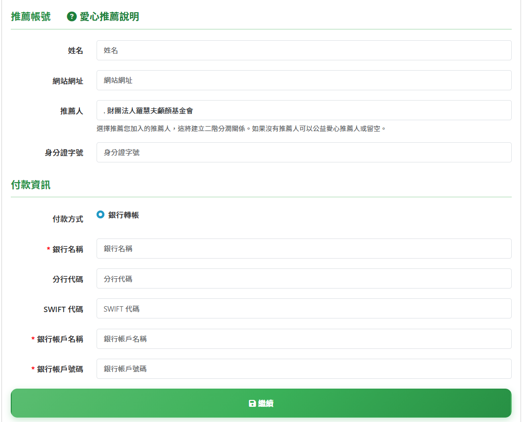
Task: Focus the 銀行名稱 input box
Action: (x=304, y=249)
